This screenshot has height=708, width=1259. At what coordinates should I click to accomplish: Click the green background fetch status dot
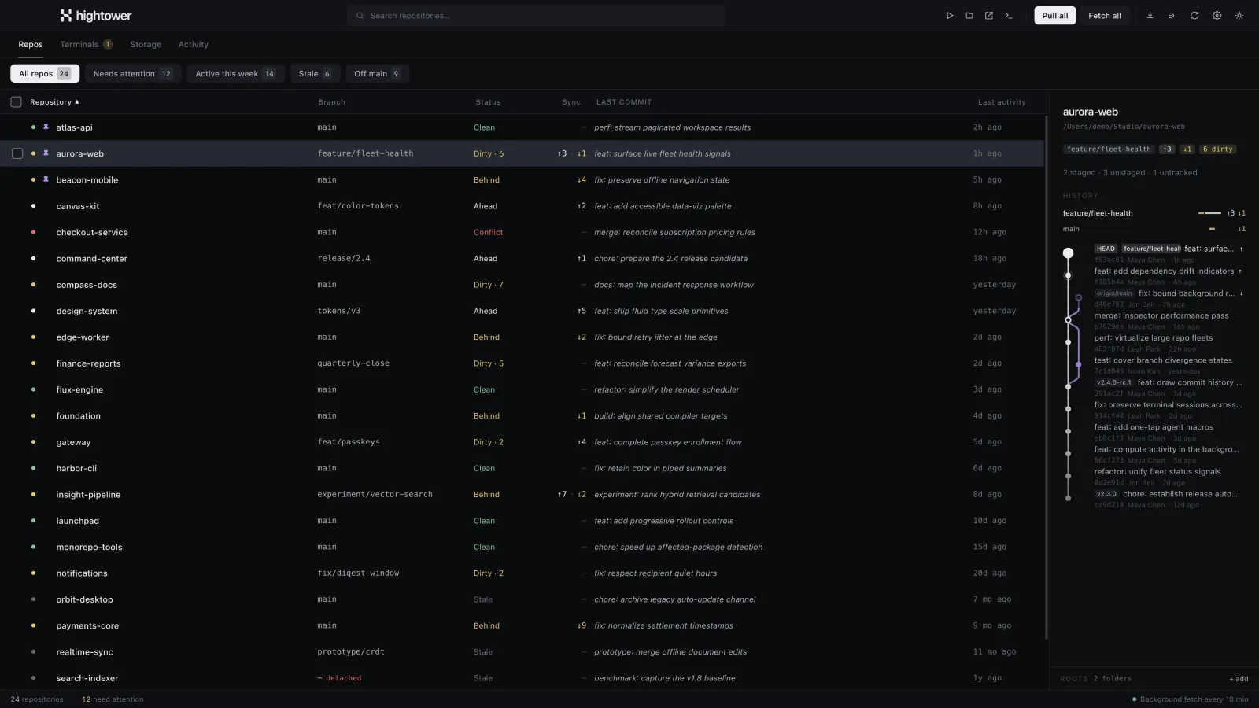coord(1134,699)
